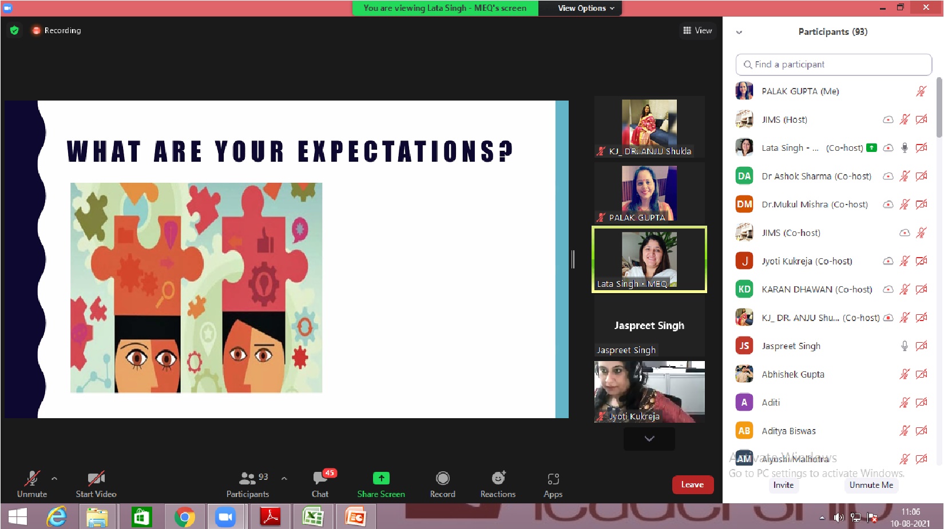Click the green encryption shield icon
The width and height of the screenshot is (944, 529).
tap(15, 30)
